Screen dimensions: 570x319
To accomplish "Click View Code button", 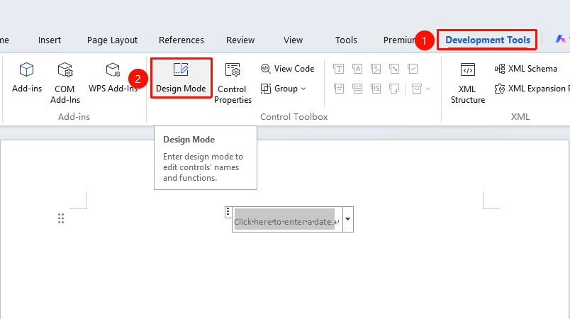I will [x=287, y=69].
